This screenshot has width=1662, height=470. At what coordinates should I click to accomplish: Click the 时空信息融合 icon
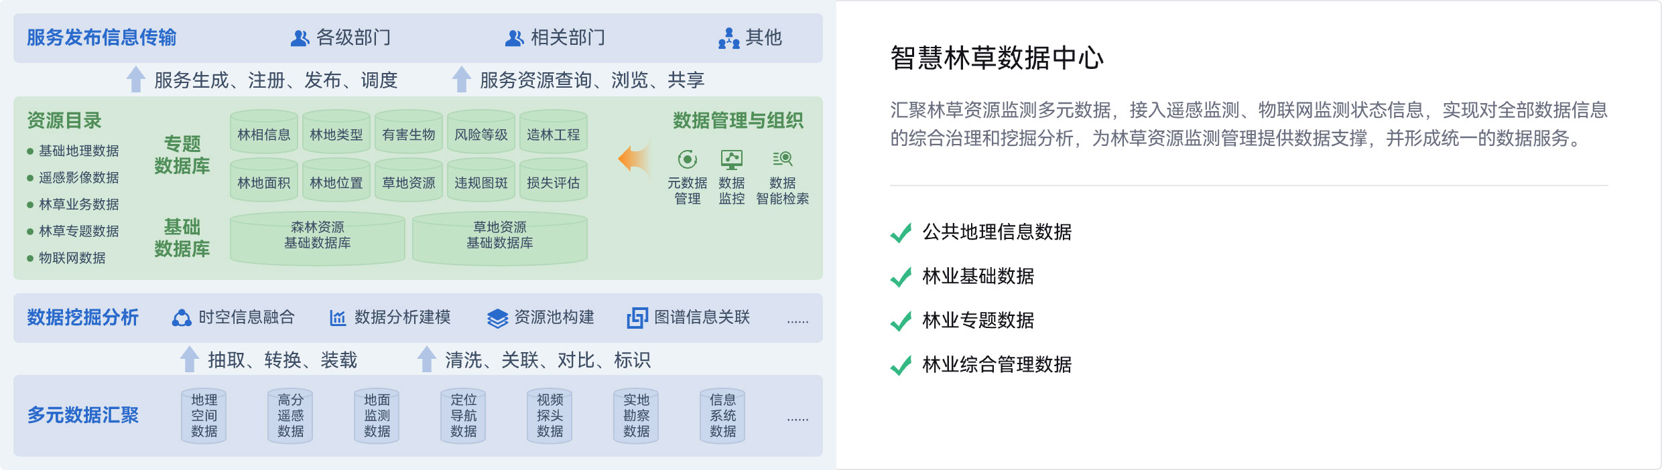pyautogui.click(x=182, y=317)
